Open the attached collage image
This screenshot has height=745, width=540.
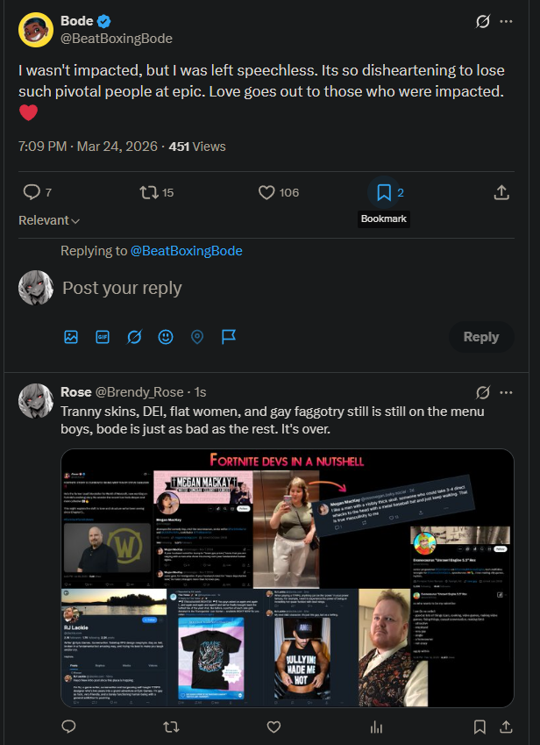click(287, 577)
